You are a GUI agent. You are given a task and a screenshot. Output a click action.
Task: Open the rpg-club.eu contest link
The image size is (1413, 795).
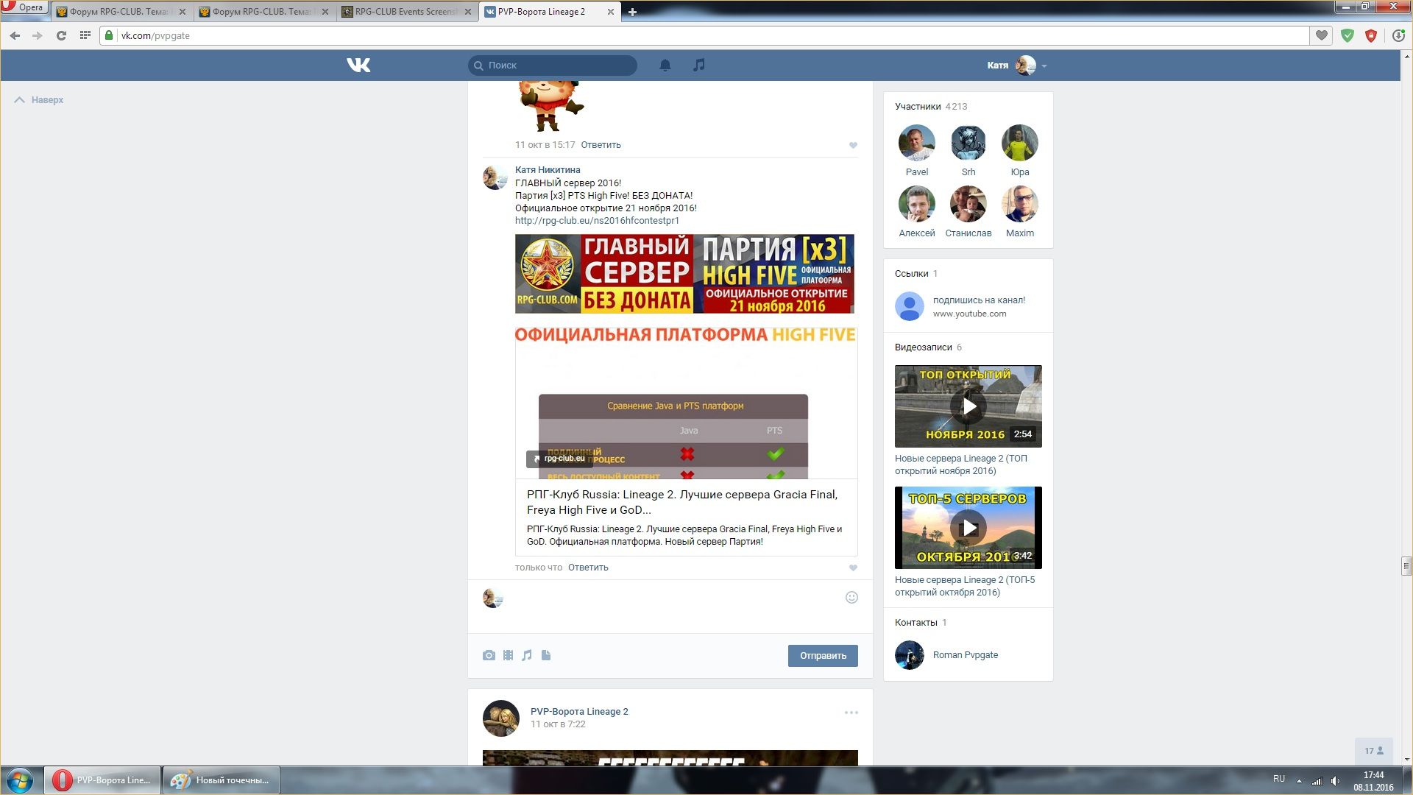click(597, 221)
